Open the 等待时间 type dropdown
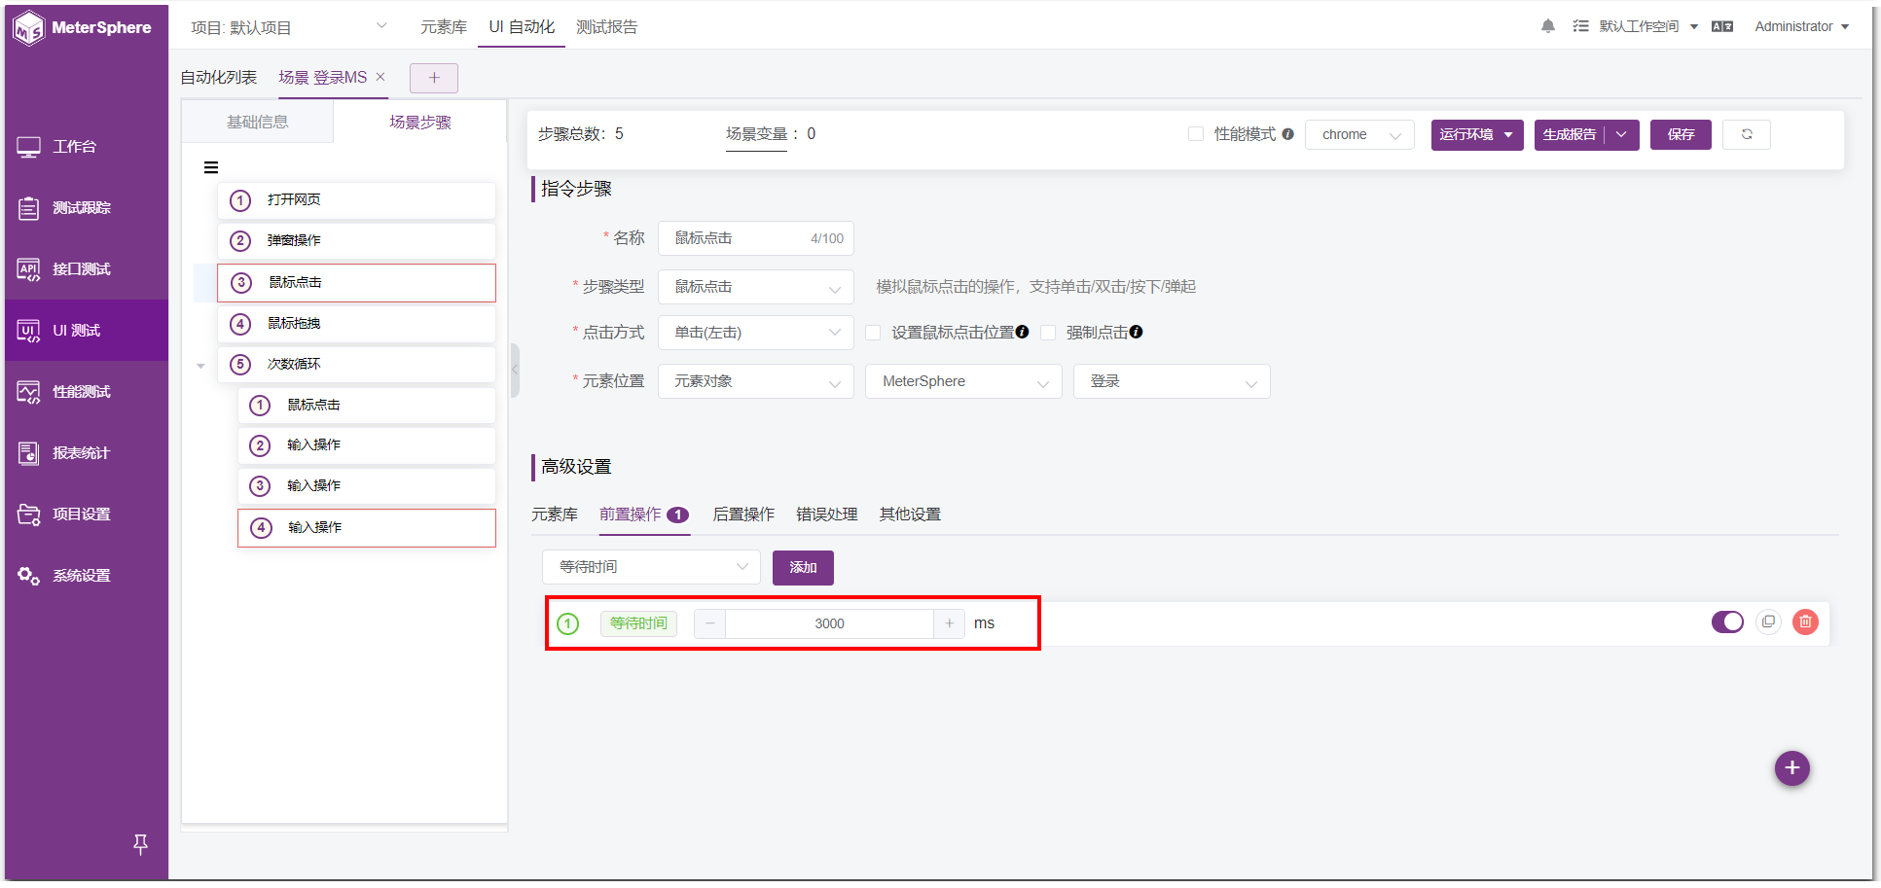The height and width of the screenshot is (888, 1881). [651, 567]
